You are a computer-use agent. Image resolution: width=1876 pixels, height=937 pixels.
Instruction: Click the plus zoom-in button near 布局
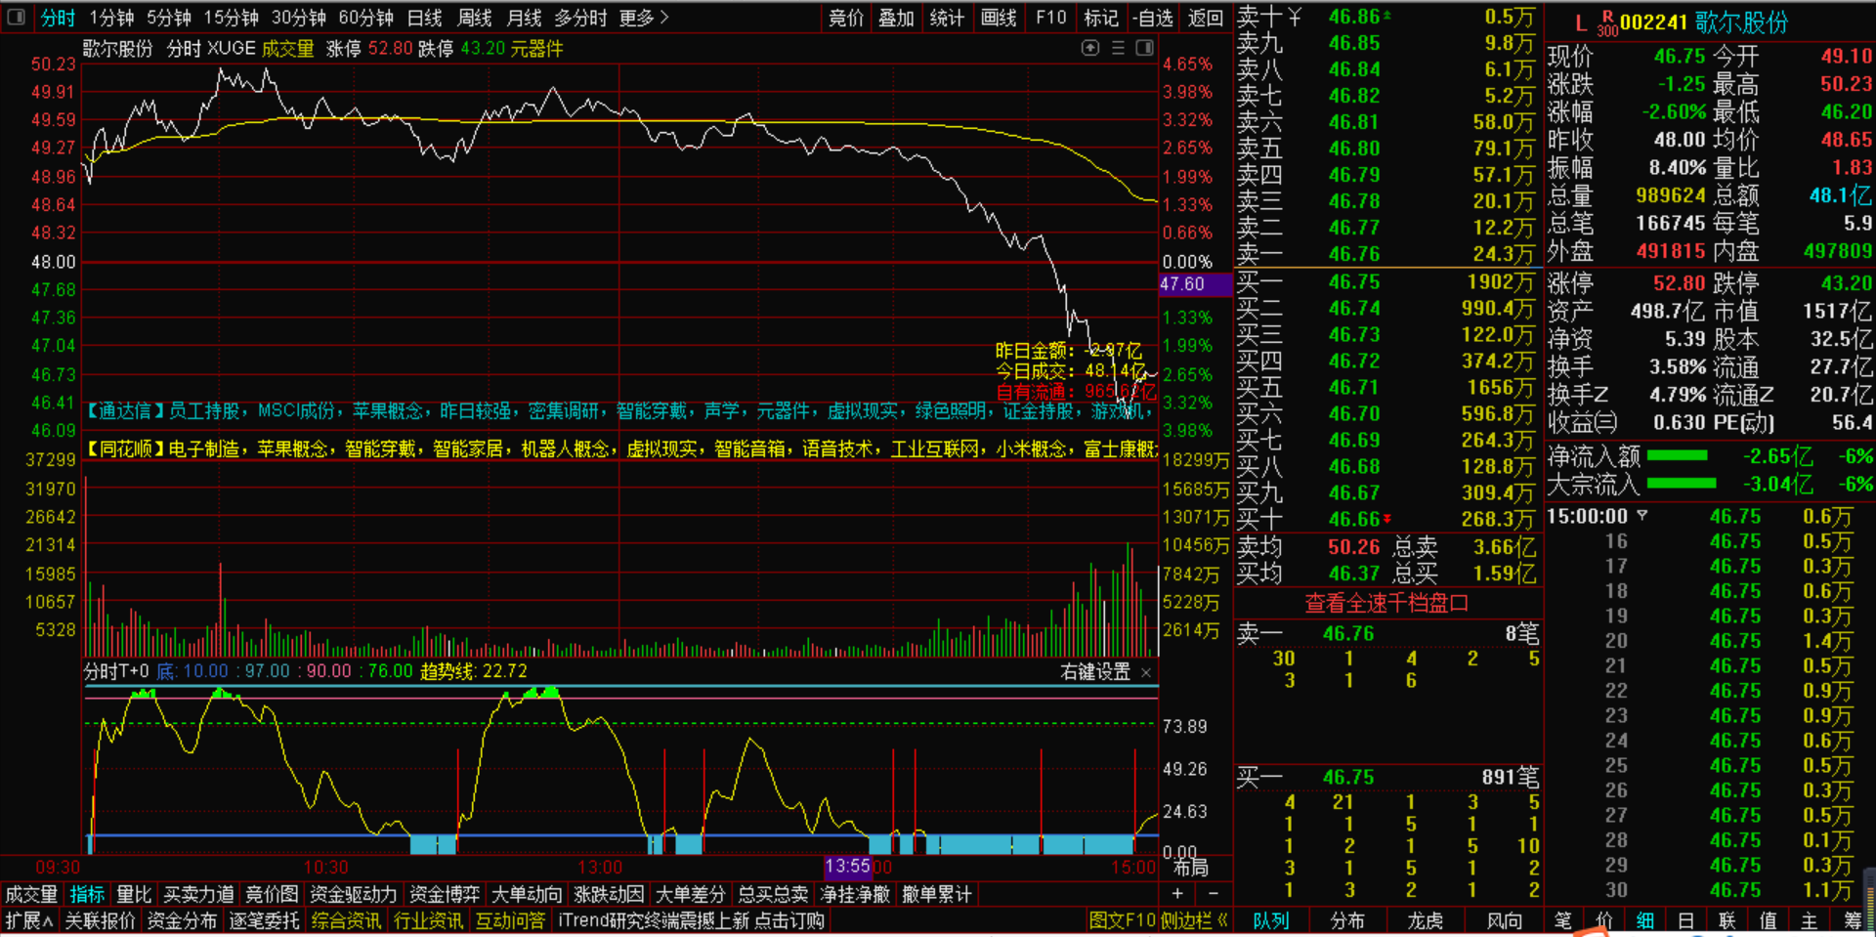point(1177,893)
